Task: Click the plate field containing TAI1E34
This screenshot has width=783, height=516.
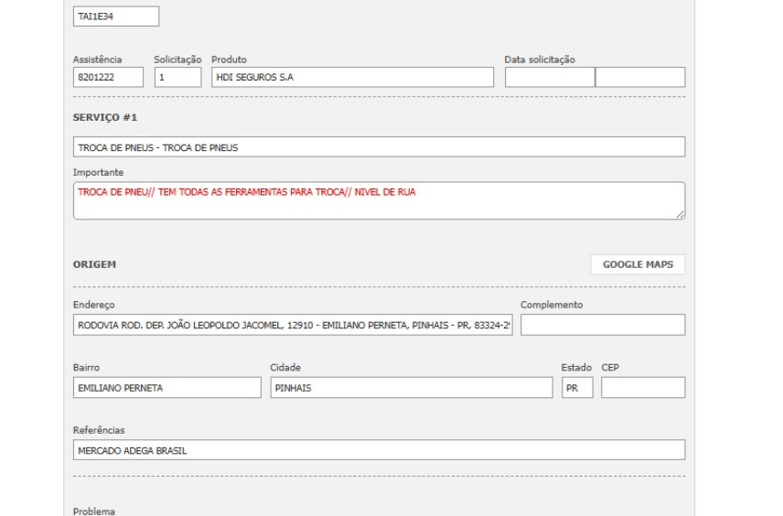Action: [x=115, y=16]
